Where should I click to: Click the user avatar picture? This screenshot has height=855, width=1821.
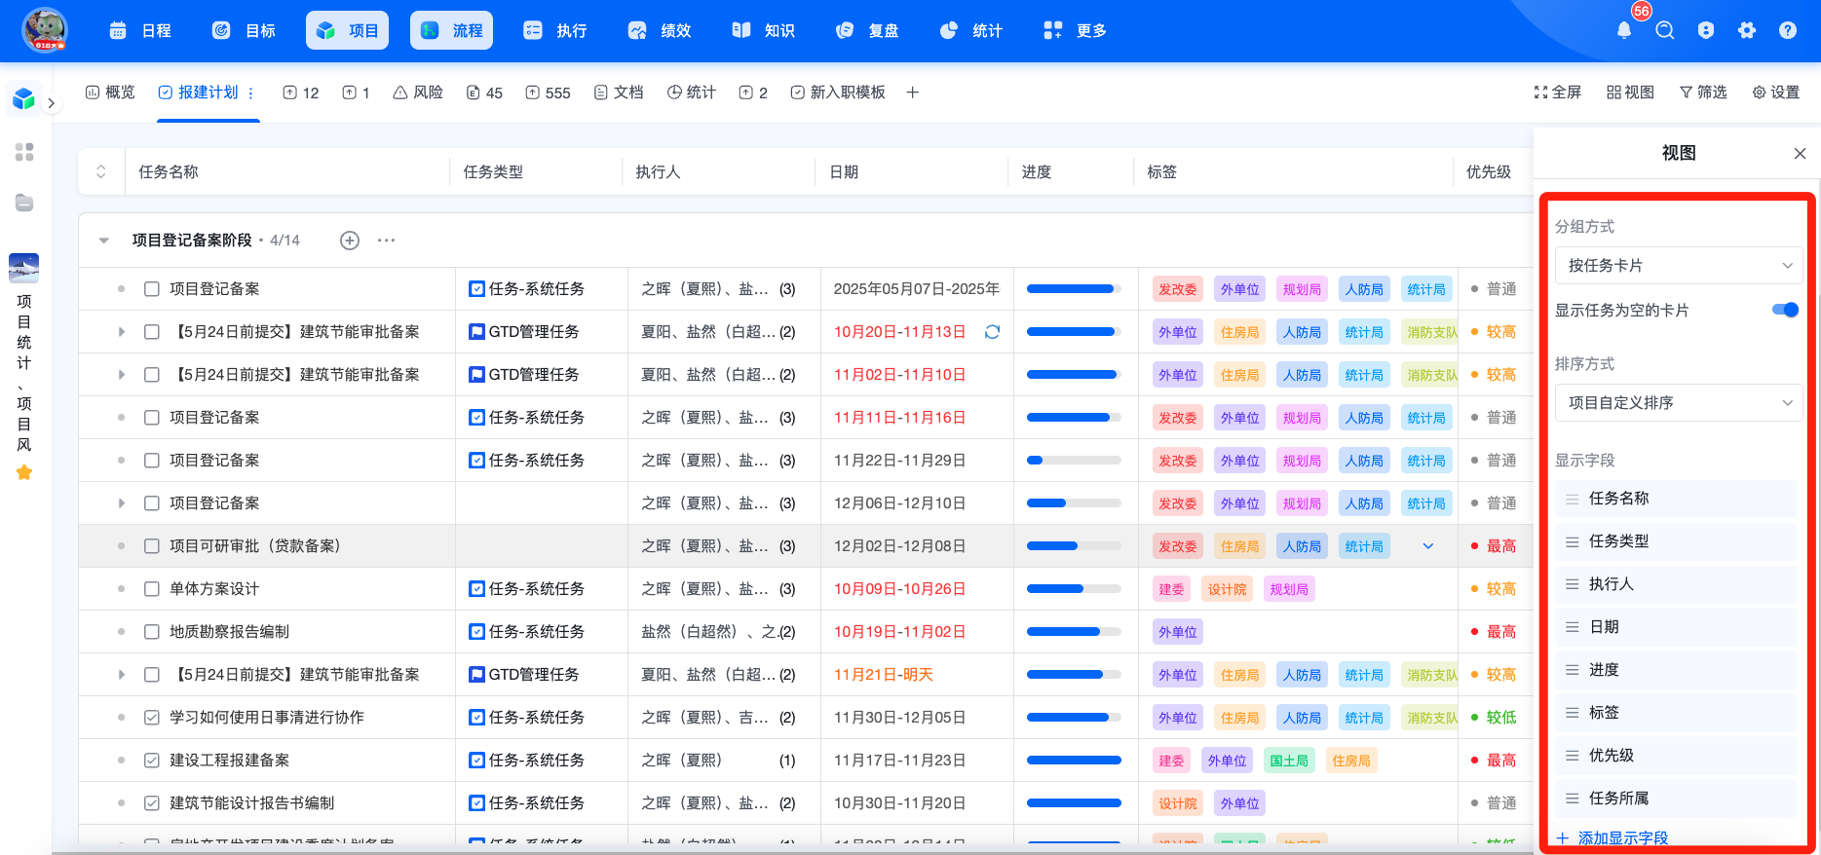tap(45, 30)
